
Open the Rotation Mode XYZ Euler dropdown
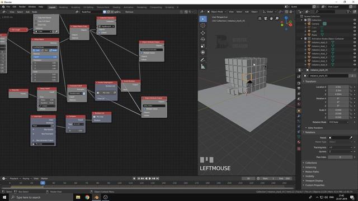point(339,122)
